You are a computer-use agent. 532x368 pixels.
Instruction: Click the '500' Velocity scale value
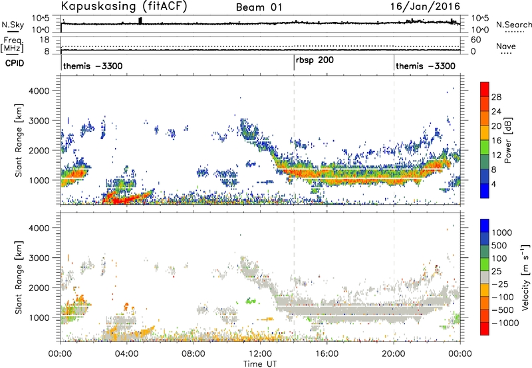click(x=499, y=246)
